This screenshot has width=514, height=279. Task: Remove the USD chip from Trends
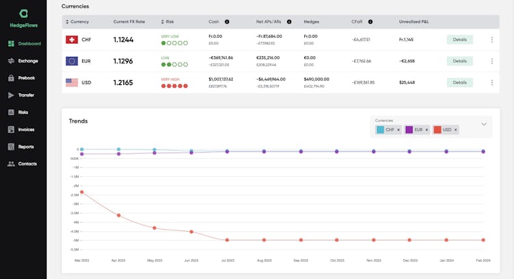pos(456,130)
